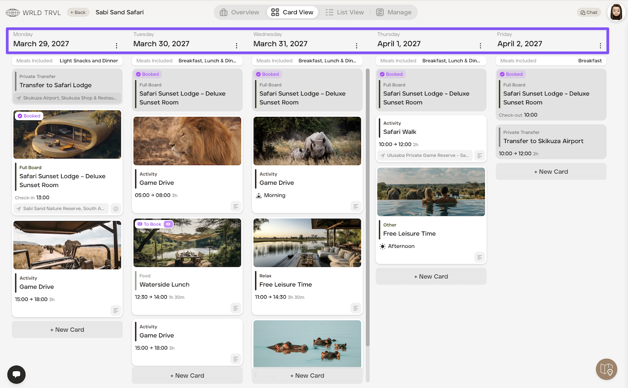Click the Afternoon label on Thursday's Free Leisure Time
Image resolution: width=628 pixels, height=388 pixels.
397,246
